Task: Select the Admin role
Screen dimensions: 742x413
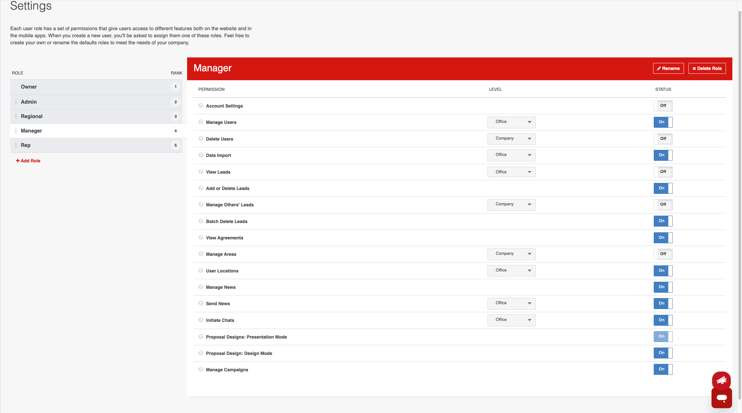Action: pyautogui.click(x=96, y=102)
